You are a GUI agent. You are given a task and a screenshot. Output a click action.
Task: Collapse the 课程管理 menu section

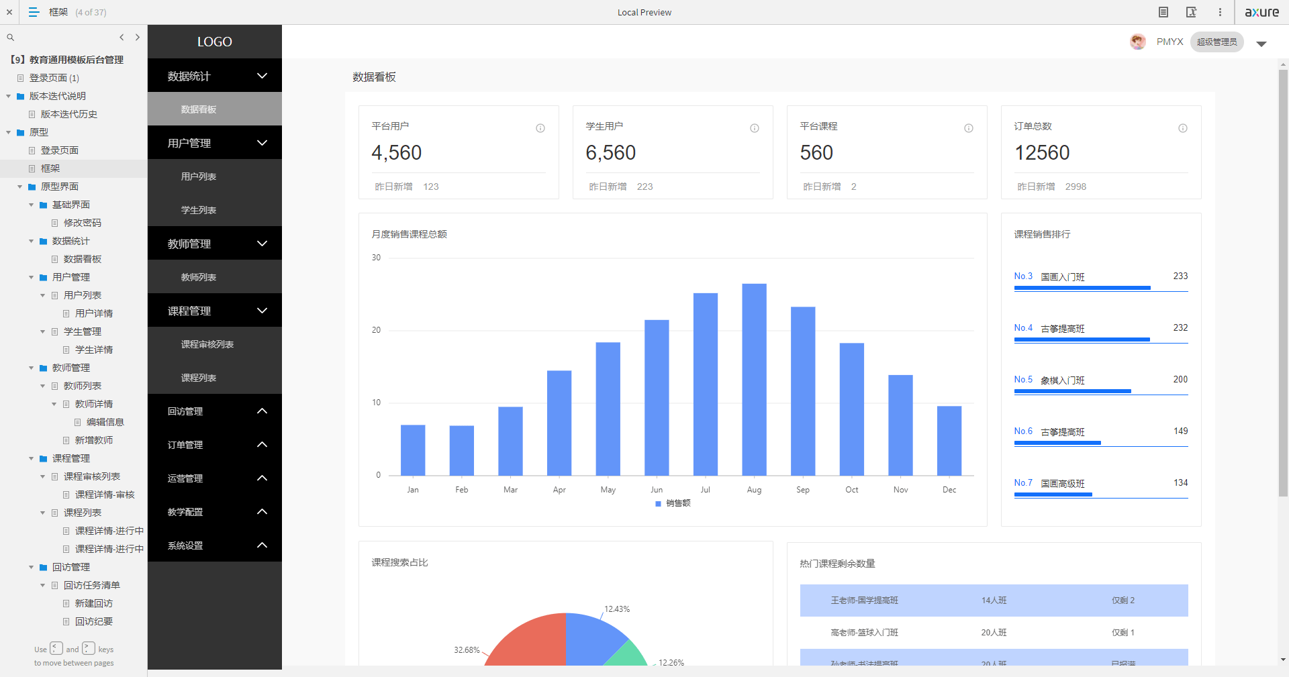coord(215,310)
